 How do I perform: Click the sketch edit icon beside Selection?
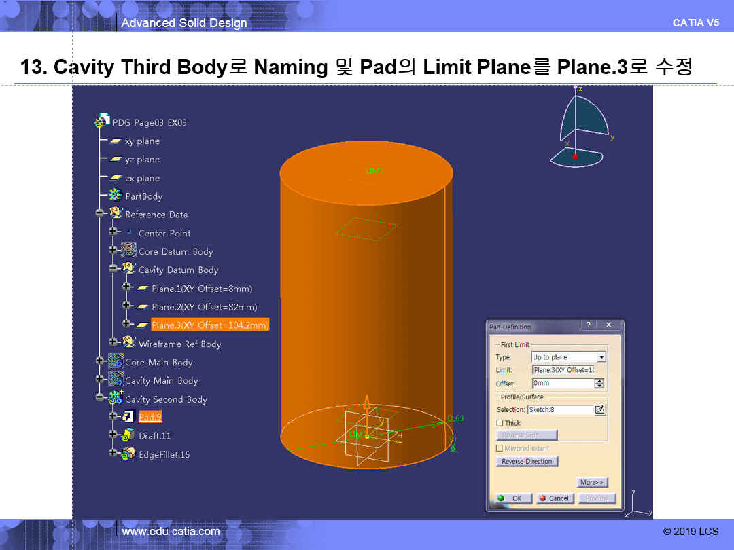pyautogui.click(x=600, y=409)
